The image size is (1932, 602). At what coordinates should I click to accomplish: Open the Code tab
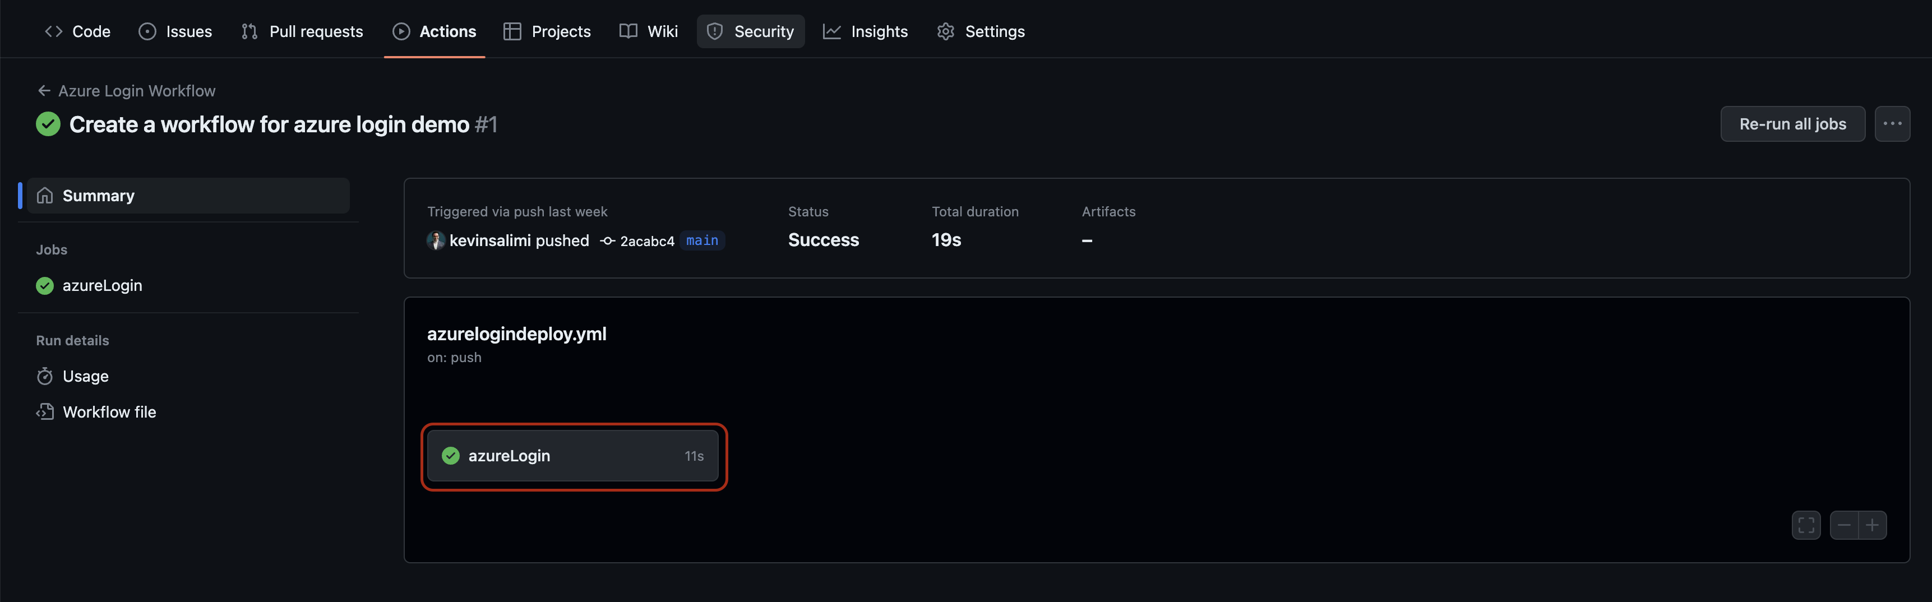click(x=77, y=31)
